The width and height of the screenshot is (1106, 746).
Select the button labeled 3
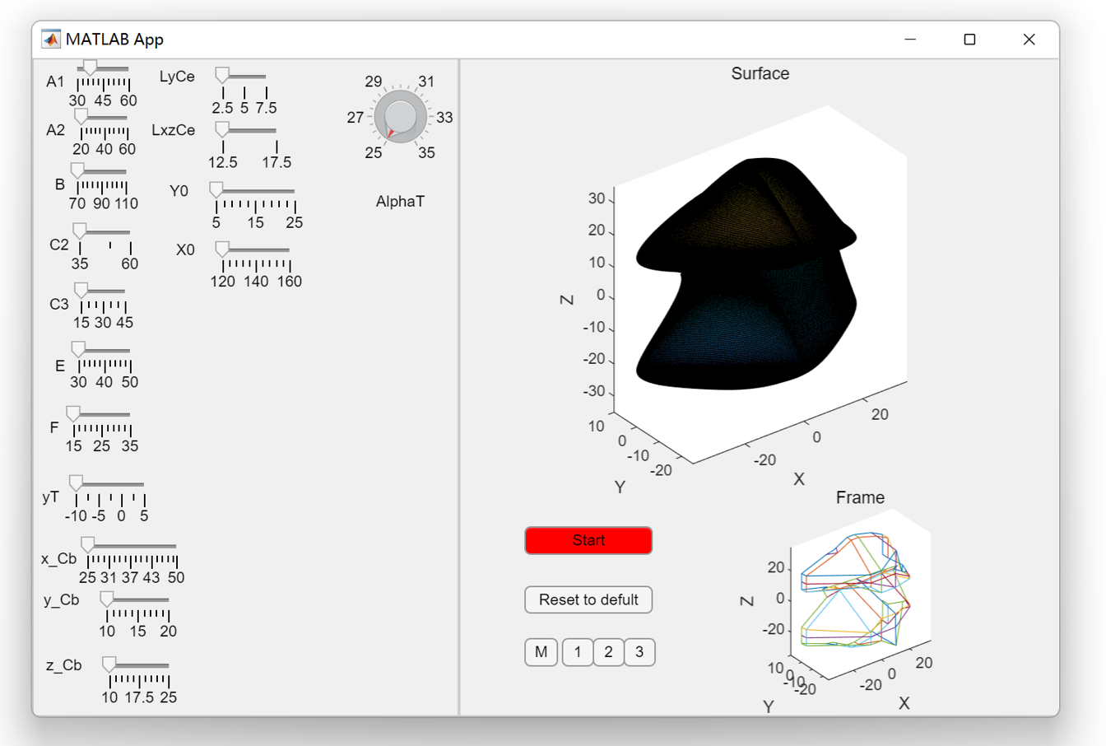[639, 652]
